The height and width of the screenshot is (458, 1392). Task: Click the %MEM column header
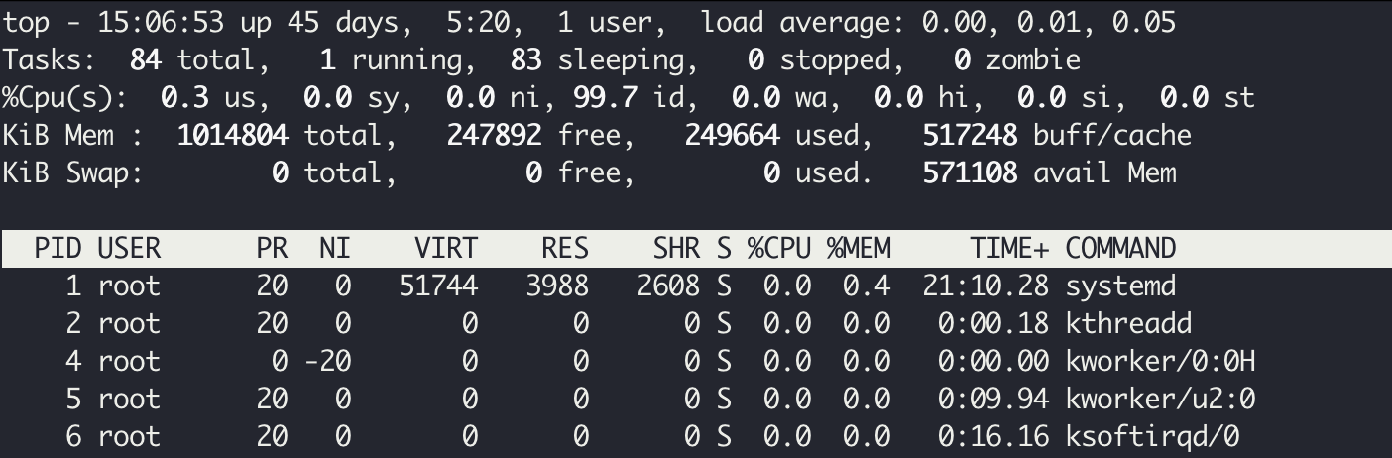click(858, 248)
